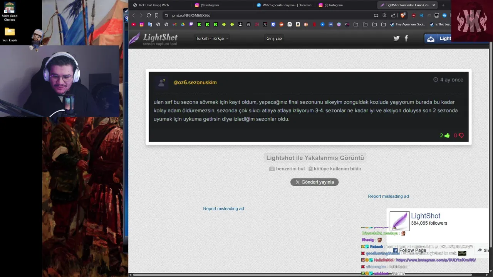Viewport: 493px width, 277px height.
Task: Open the Turkish - Türkçe language dropdown
Action: tap(212, 38)
